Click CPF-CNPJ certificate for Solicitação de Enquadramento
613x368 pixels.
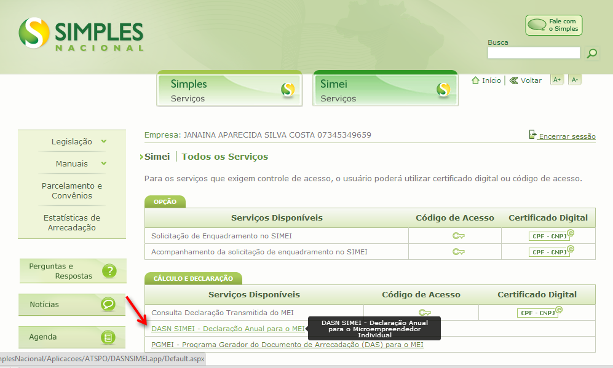pos(552,235)
